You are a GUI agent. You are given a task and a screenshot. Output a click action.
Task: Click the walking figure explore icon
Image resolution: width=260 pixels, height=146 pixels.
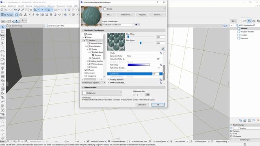click(x=33, y=15)
